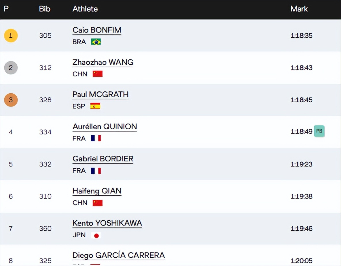
Task: Click the Spain flag under Paul McGrath
Action: [x=95, y=106]
